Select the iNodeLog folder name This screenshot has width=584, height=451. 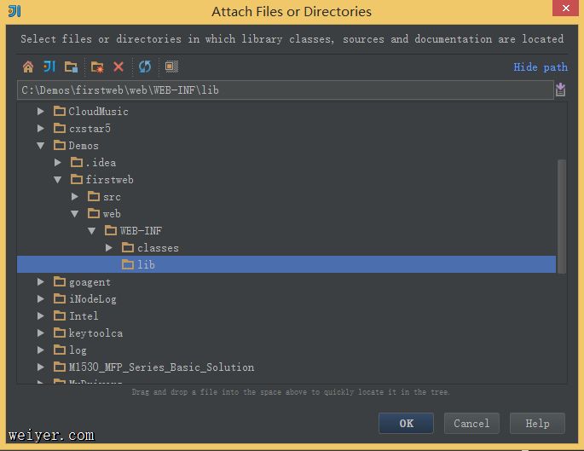(x=93, y=299)
